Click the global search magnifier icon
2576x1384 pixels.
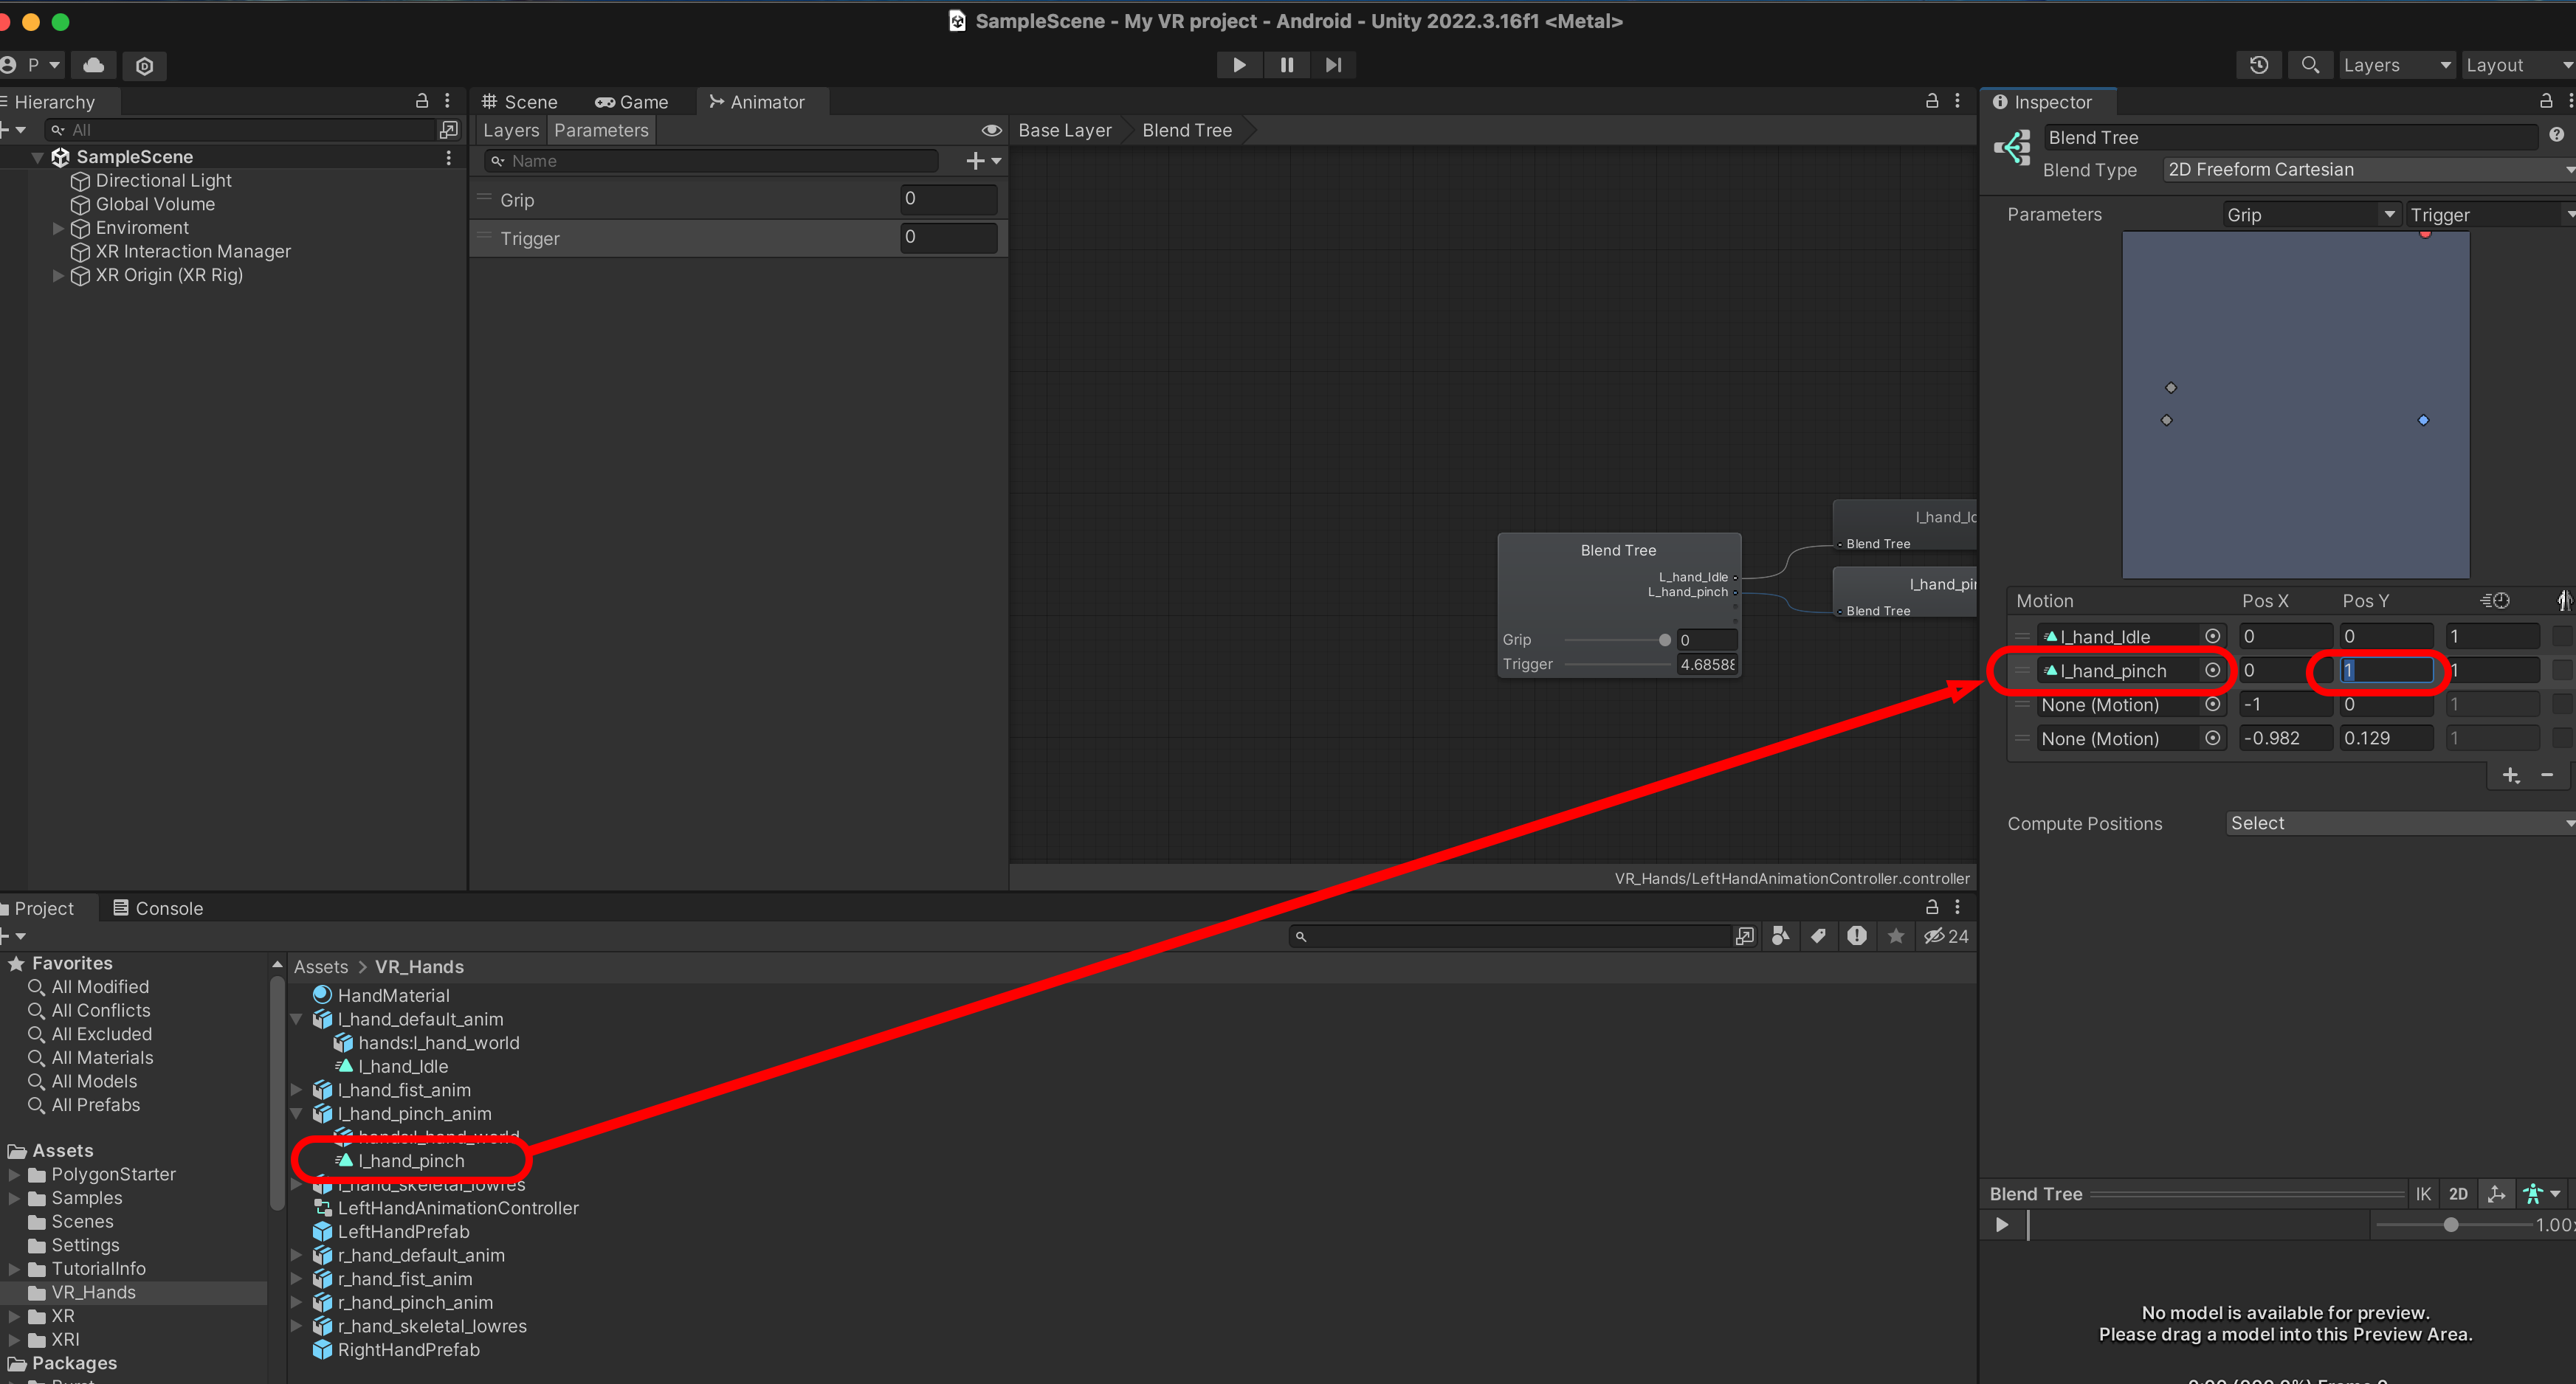2310,65
